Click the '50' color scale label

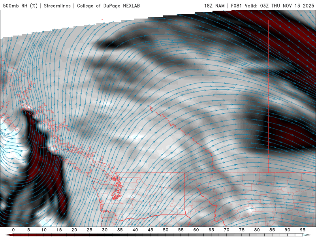click(166, 230)
